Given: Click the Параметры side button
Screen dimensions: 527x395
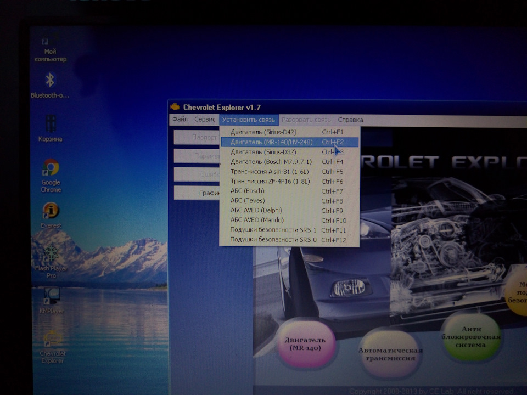Looking at the screenshot, I should point(197,156).
